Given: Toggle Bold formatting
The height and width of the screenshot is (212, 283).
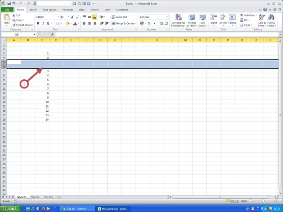Looking at the screenshot, I should point(38,23).
